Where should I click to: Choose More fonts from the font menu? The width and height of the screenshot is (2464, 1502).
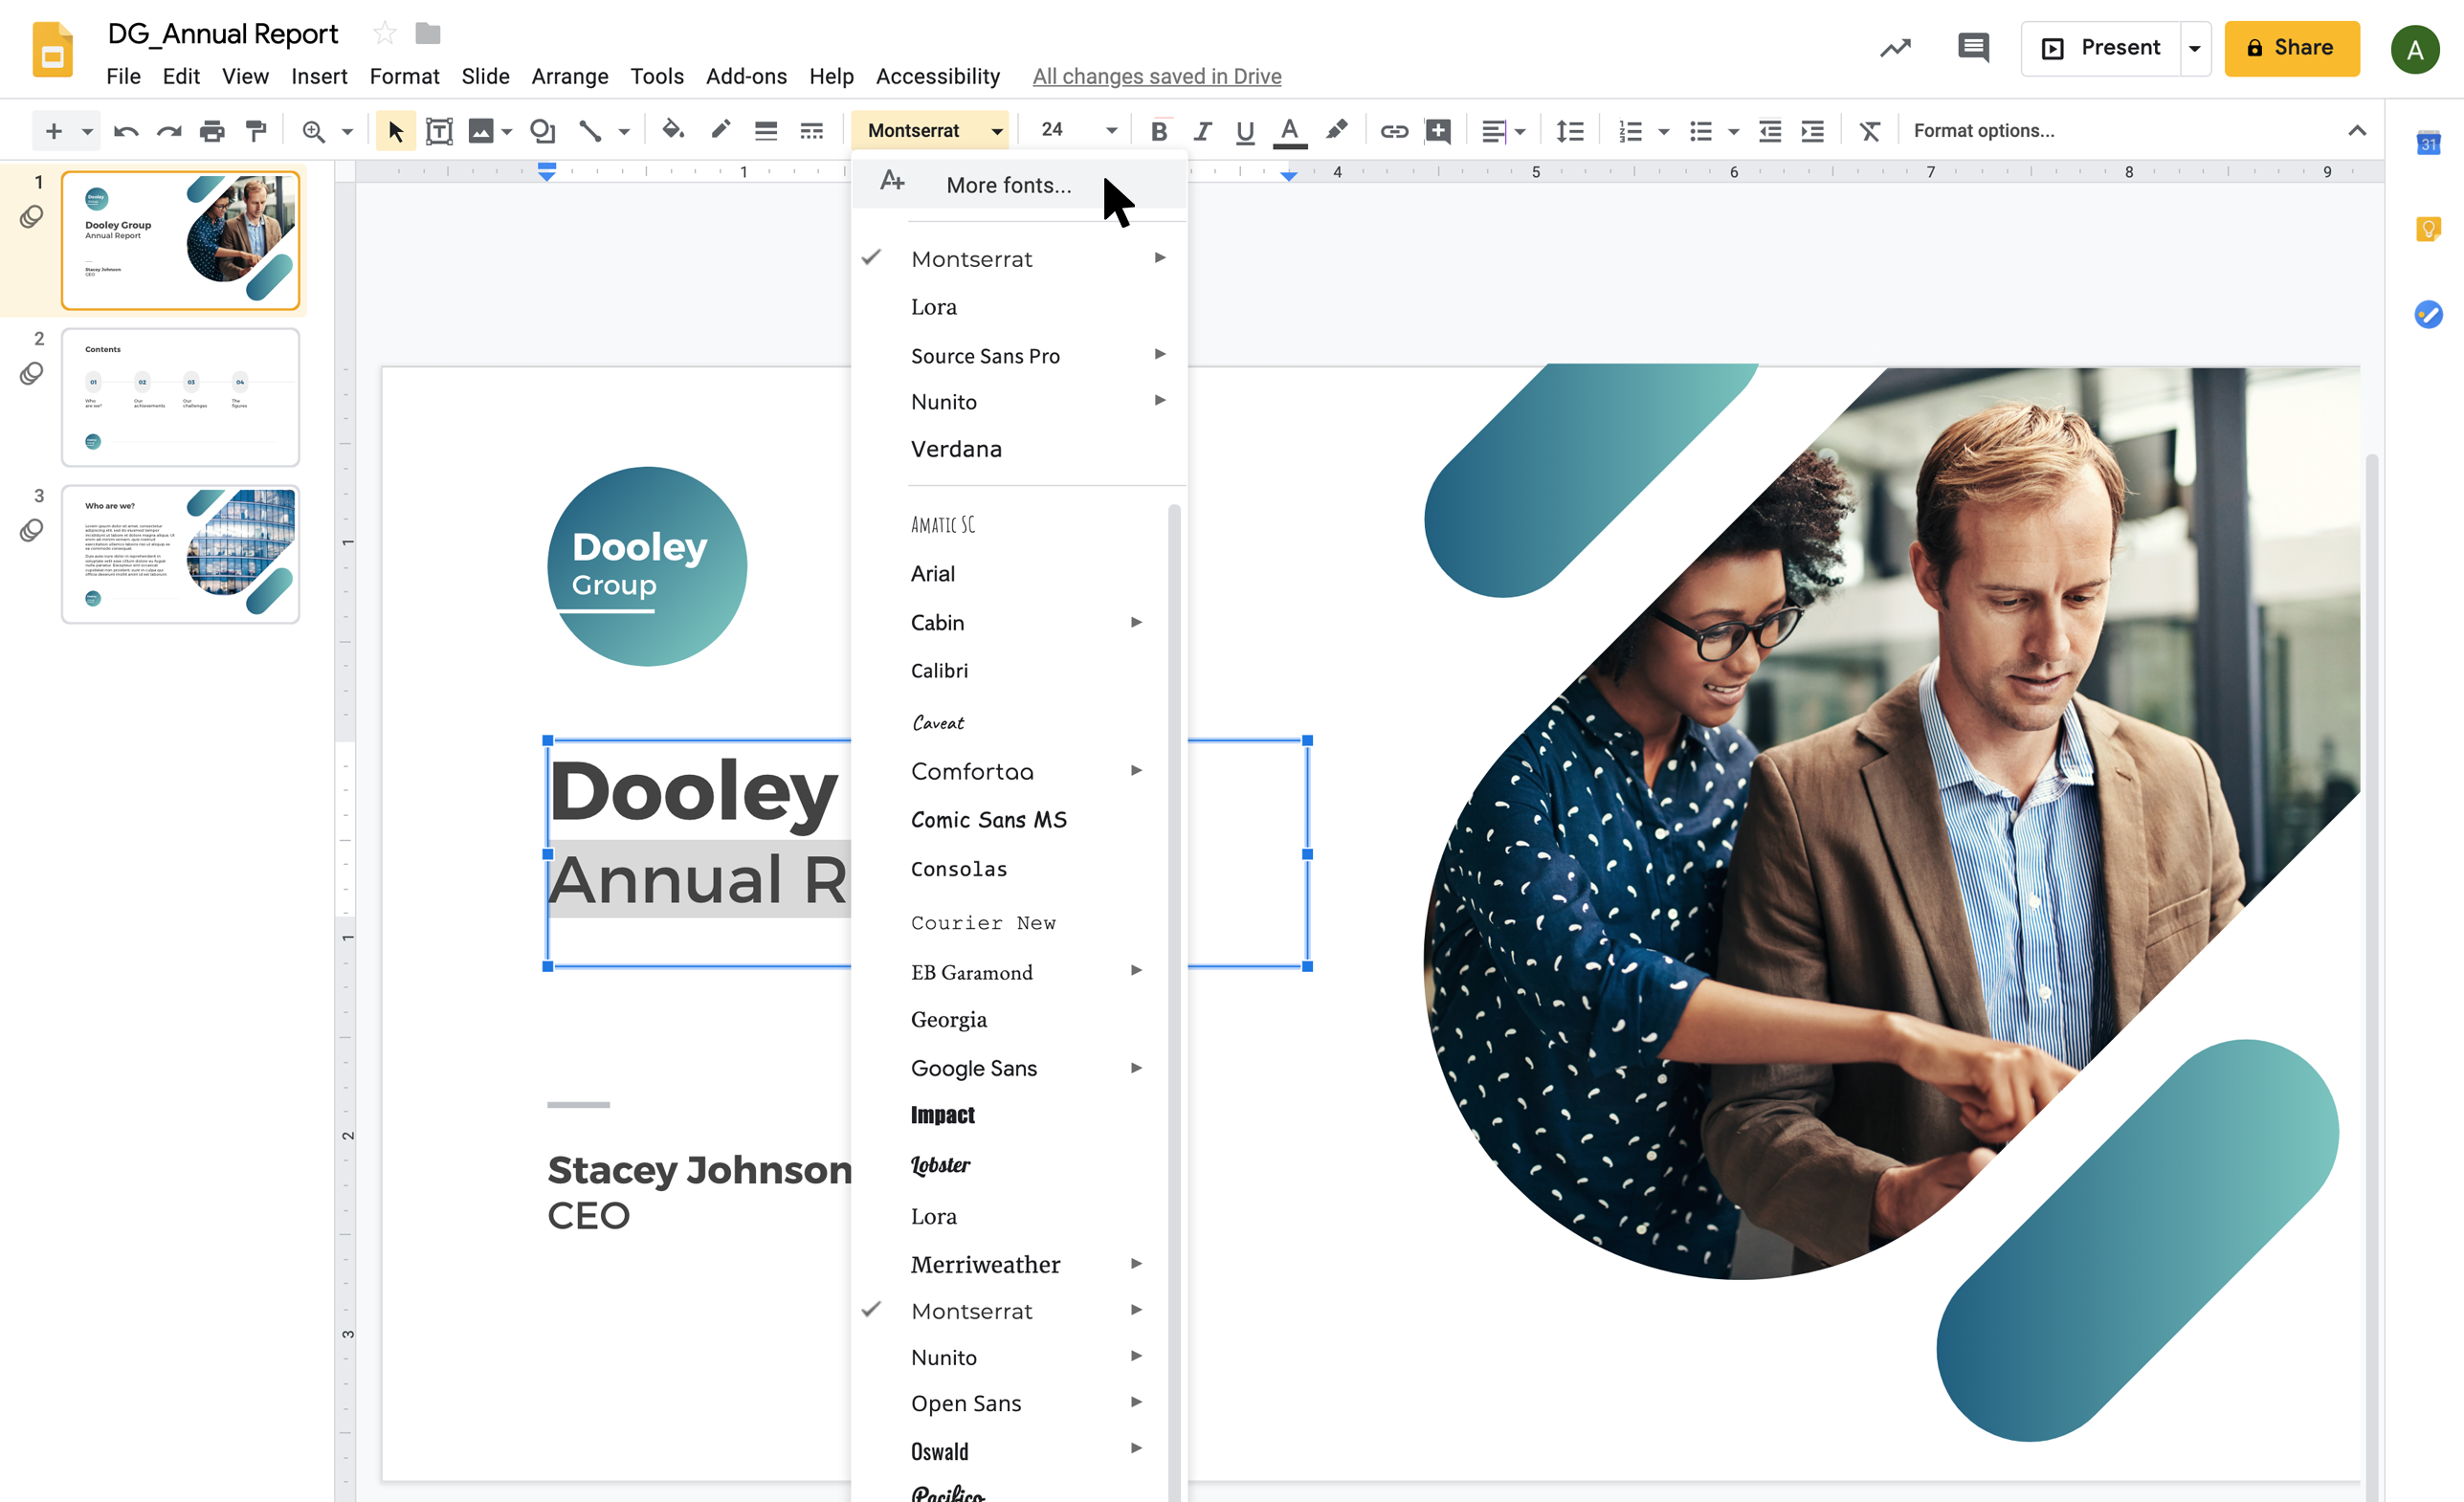point(1007,184)
